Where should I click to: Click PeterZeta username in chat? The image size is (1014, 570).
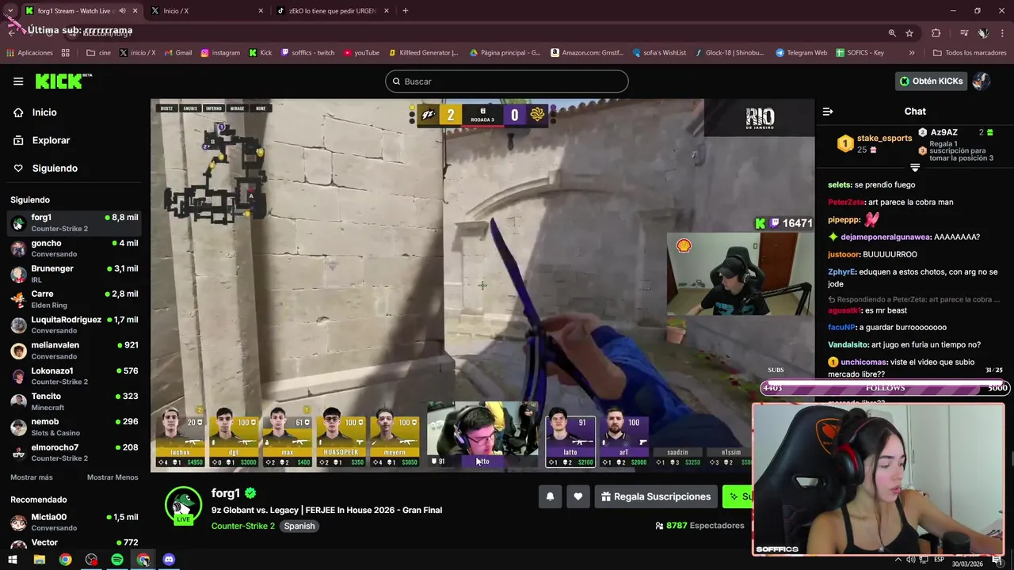point(846,203)
